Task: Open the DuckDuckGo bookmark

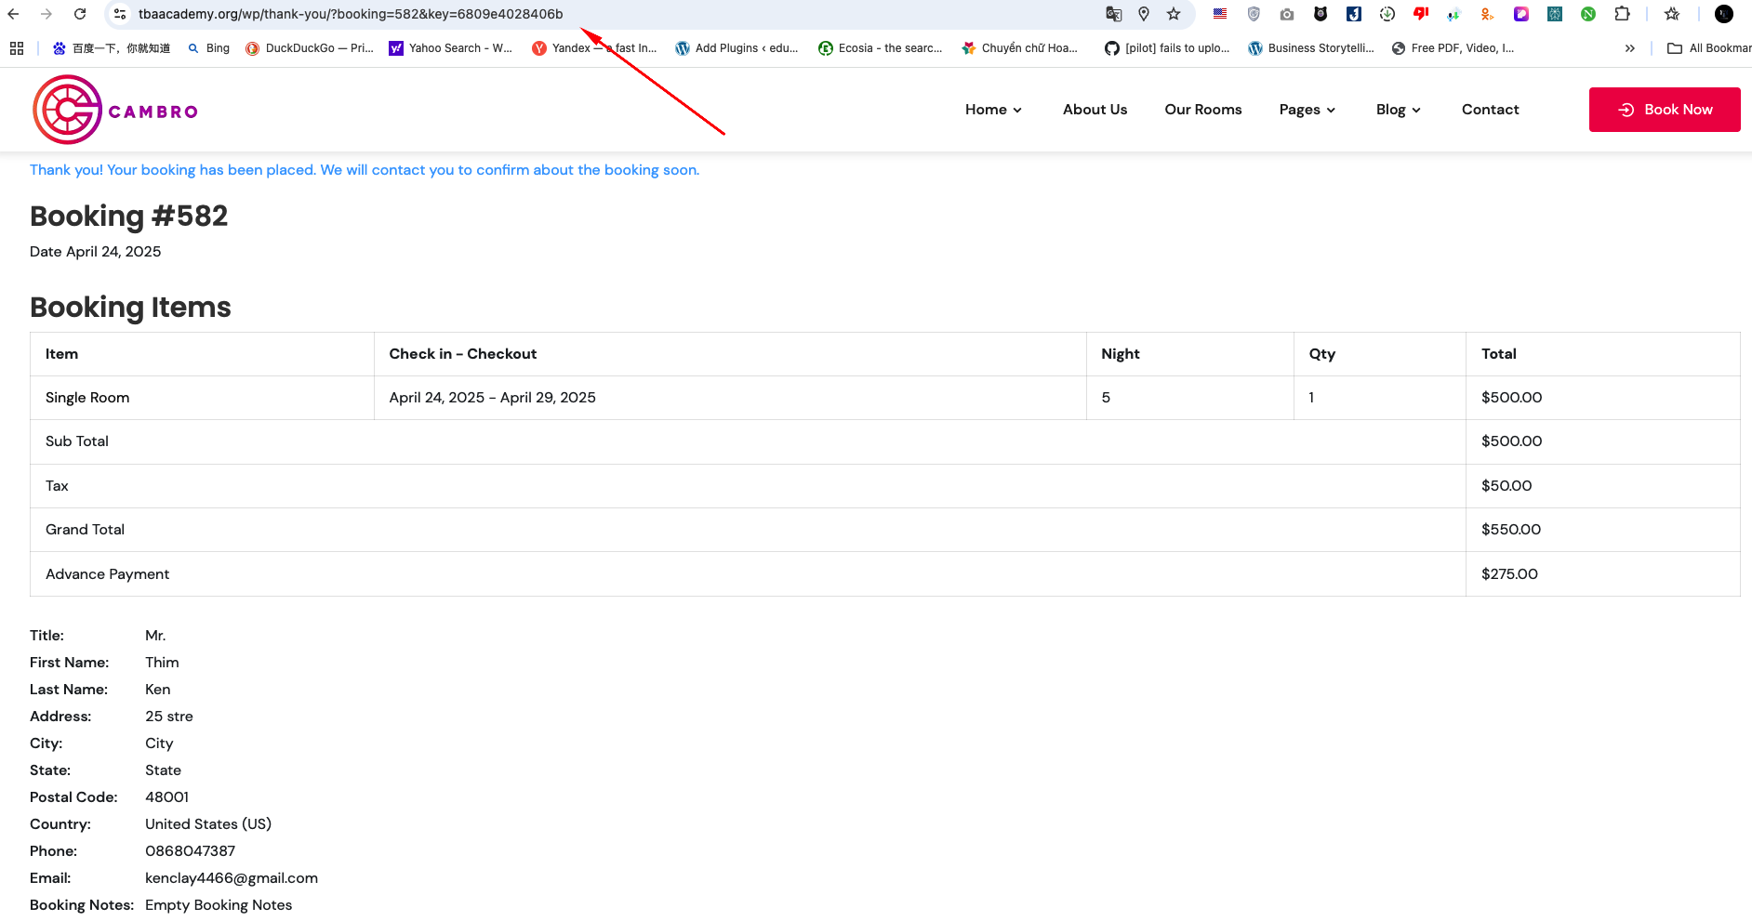Action: [310, 48]
